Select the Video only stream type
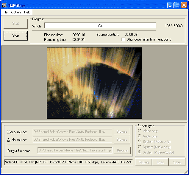 pos(140,131)
